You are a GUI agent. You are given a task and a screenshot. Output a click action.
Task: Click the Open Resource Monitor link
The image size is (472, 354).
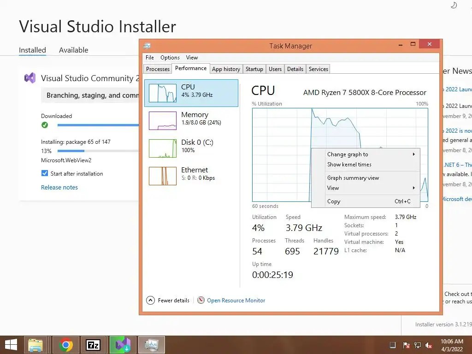[236, 301]
